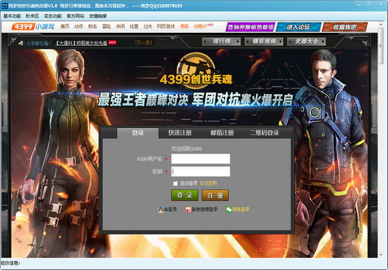
Task: Click the vertical scrollbar thumb
Action: pos(381,47)
